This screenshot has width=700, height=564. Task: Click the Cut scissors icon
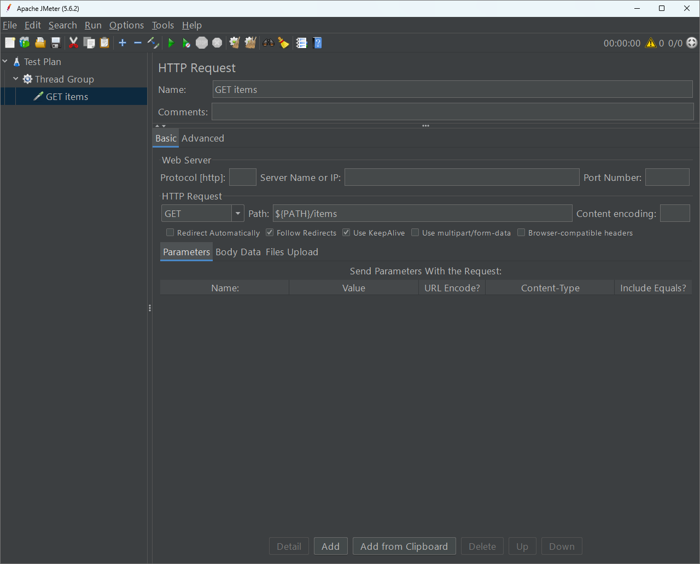point(73,43)
